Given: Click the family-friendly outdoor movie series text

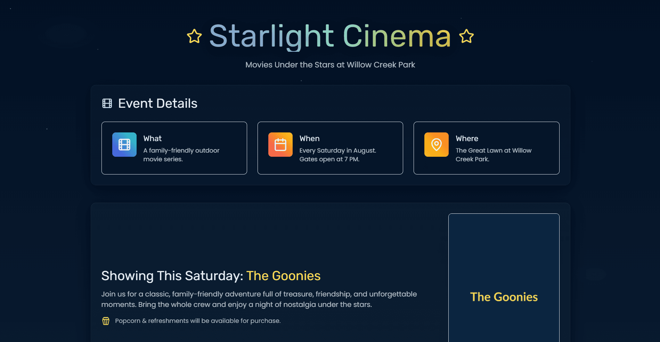Looking at the screenshot, I should (181, 155).
